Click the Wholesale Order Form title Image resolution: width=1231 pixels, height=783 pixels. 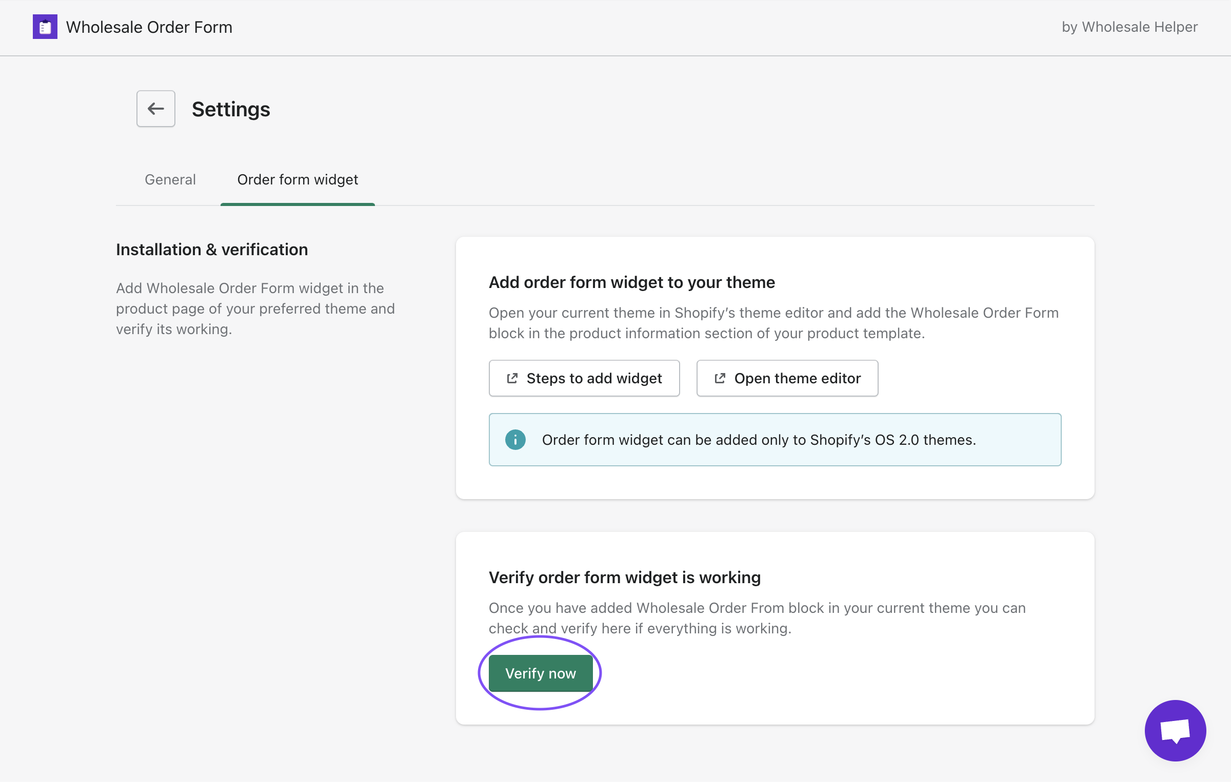tap(149, 27)
